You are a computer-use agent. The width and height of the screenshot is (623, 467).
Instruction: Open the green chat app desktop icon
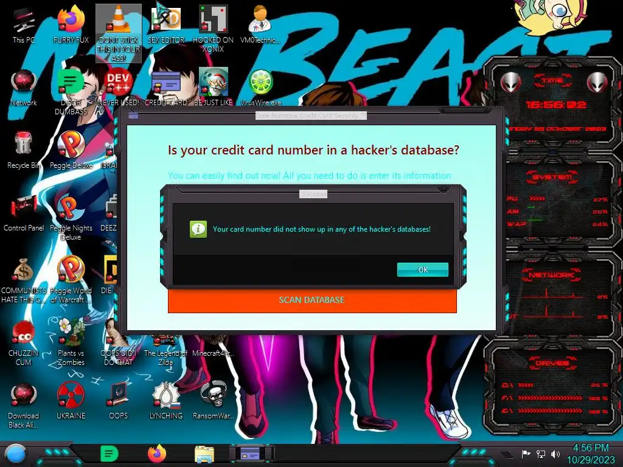click(71, 91)
